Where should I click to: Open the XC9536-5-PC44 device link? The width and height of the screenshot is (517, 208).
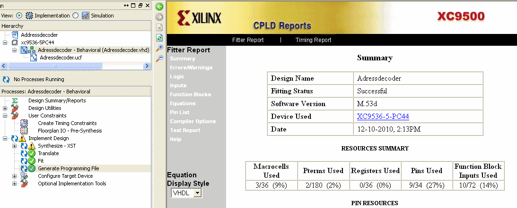(x=383, y=116)
